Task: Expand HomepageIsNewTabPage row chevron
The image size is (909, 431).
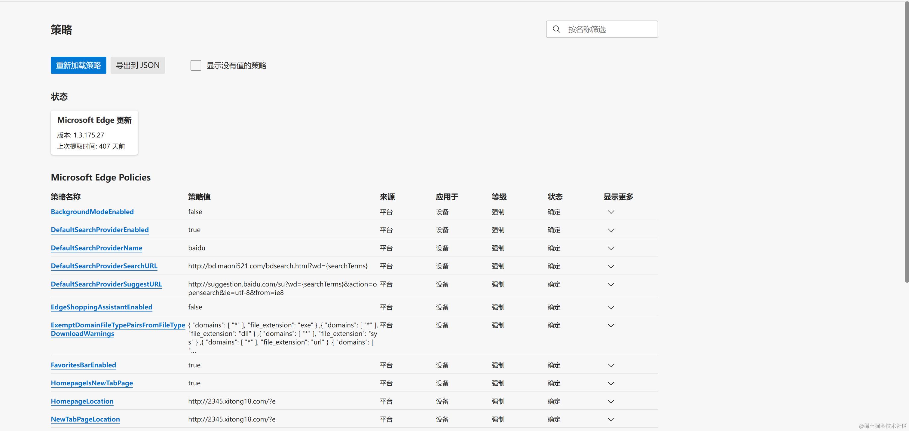Action: 611,383
